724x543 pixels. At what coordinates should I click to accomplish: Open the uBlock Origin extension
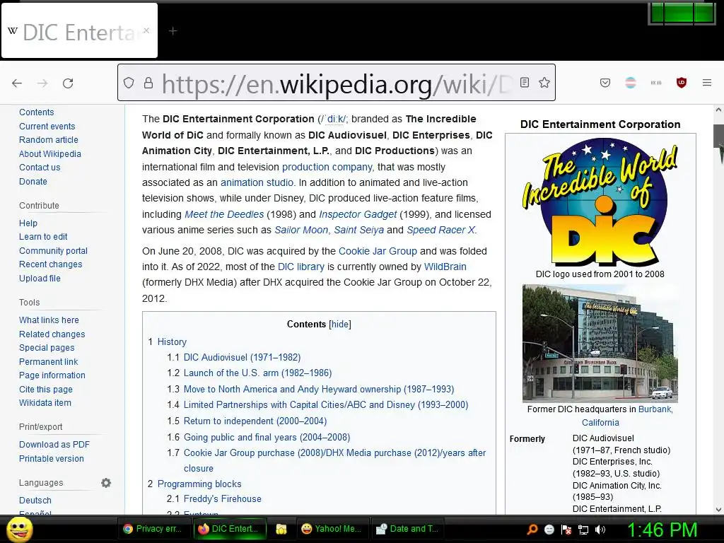click(x=681, y=83)
